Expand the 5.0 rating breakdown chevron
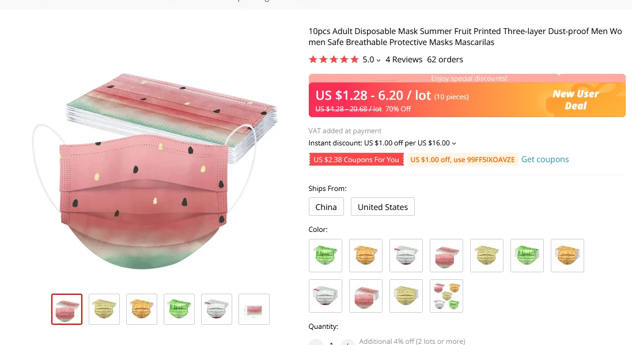 click(x=379, y=60)
